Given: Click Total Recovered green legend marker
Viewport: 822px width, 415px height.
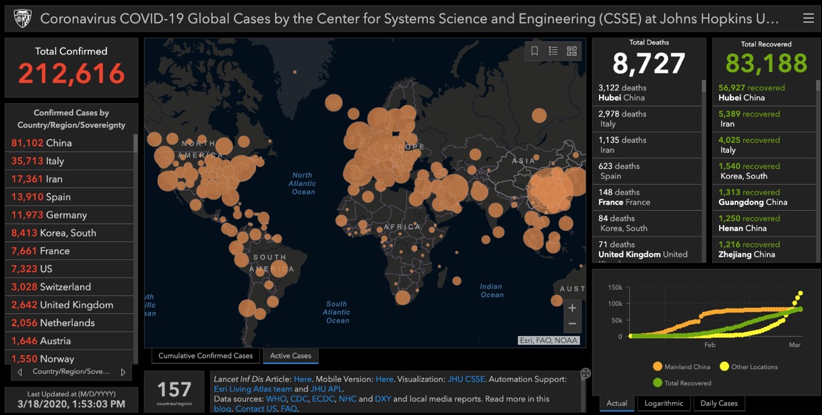Looking at the screenshot, I should tap(658, 383).
